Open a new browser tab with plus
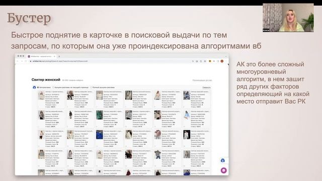322x181 pixels. [x=59, y=56]
